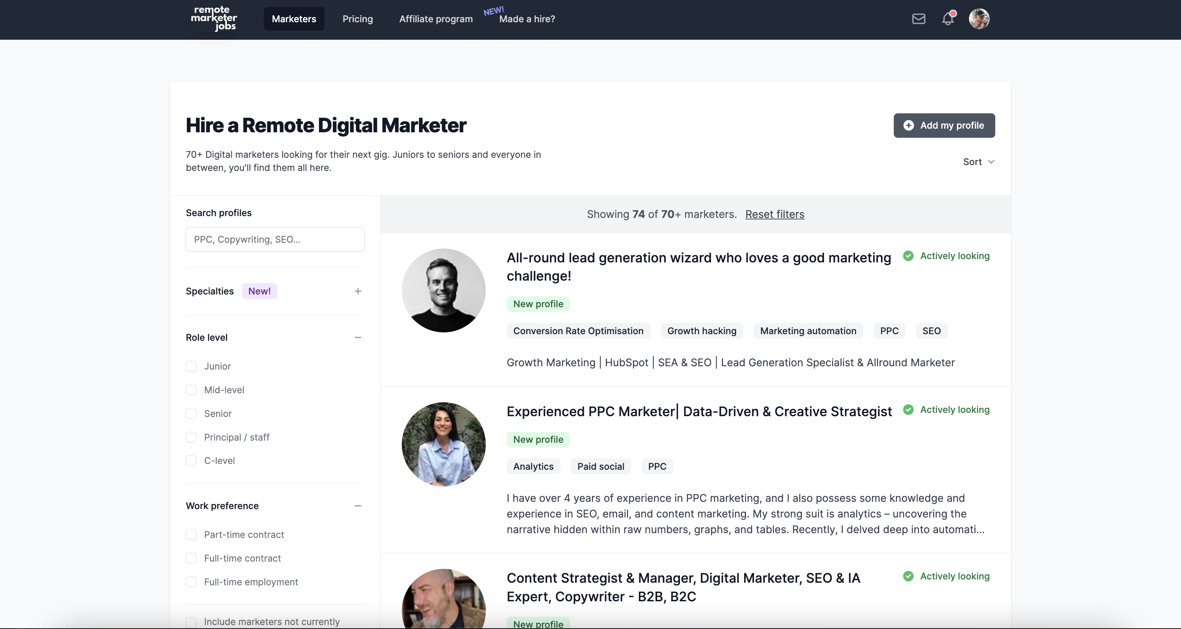Check the Principal / staff checkbox
Image resolution: width=1181 pixels, height=629 pixels.
(x=191, y=437)
